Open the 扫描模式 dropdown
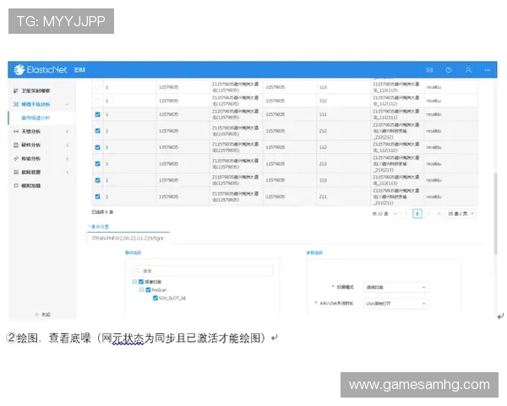The image size is (507, 406). (396, 288)
